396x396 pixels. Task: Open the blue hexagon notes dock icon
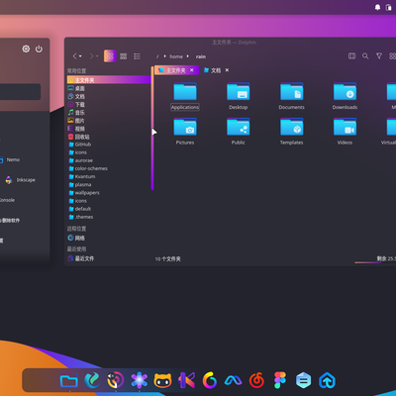click(304, 380)
